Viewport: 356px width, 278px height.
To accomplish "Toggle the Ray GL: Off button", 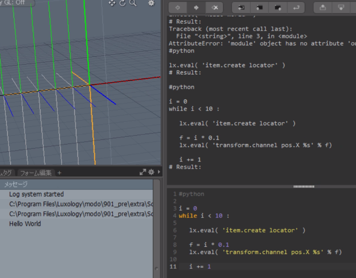I will 17,3.
